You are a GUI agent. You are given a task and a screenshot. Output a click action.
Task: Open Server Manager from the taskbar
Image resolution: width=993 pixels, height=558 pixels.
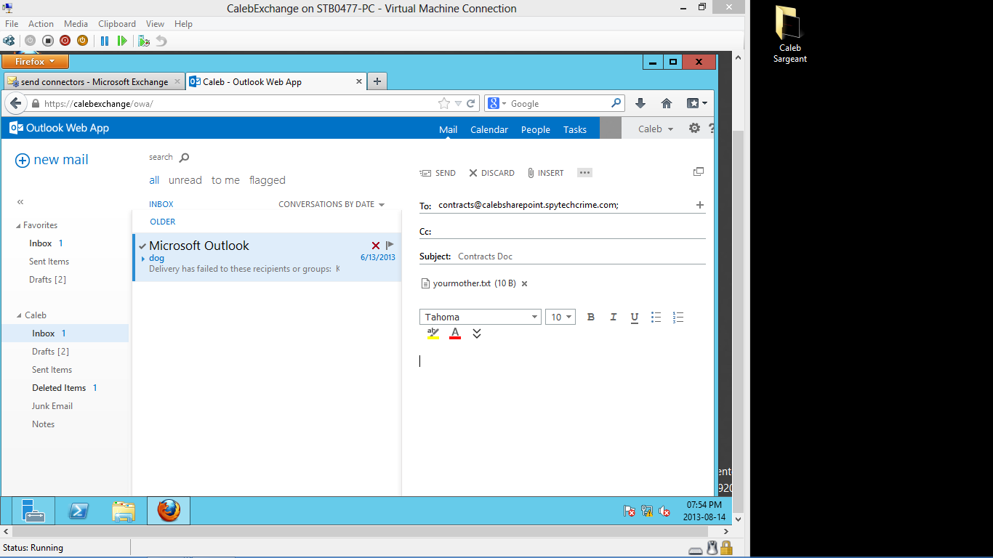[33, 511]
